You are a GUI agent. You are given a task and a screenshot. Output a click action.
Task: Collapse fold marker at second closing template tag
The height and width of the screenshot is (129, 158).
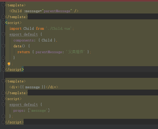click(3, 93)
